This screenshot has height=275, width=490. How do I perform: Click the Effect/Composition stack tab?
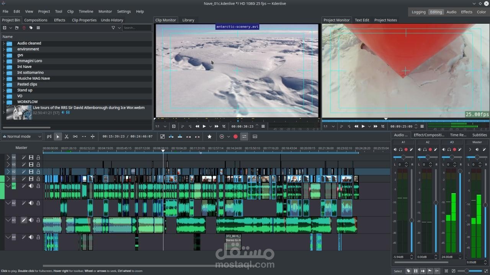429,135
